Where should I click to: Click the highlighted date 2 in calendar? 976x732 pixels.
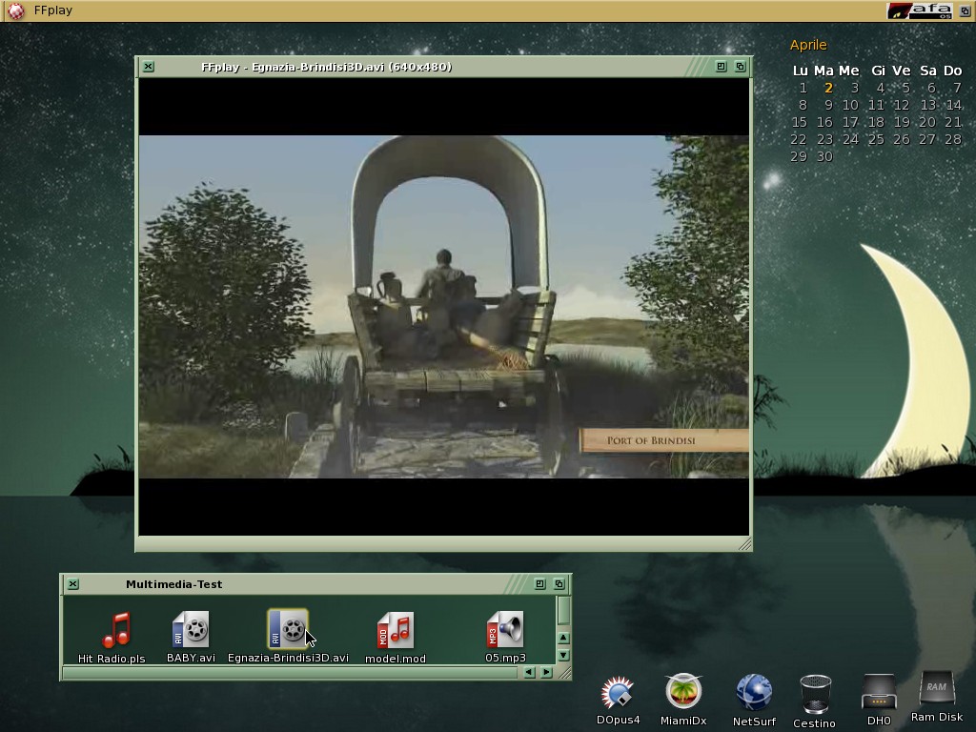[x=828, y=88]
